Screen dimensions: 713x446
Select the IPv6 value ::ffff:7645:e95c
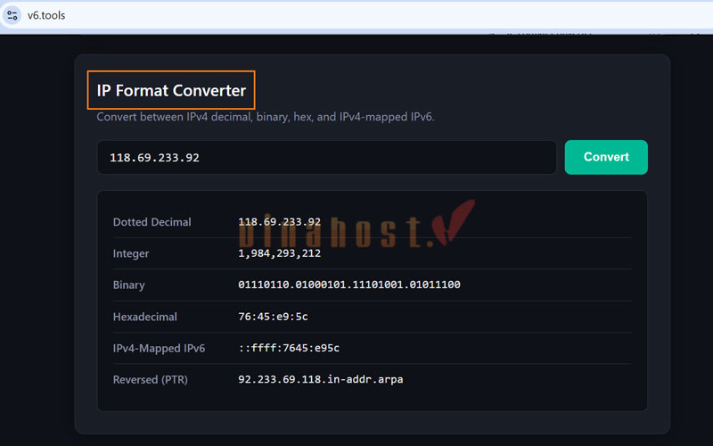tap(289, 348)
